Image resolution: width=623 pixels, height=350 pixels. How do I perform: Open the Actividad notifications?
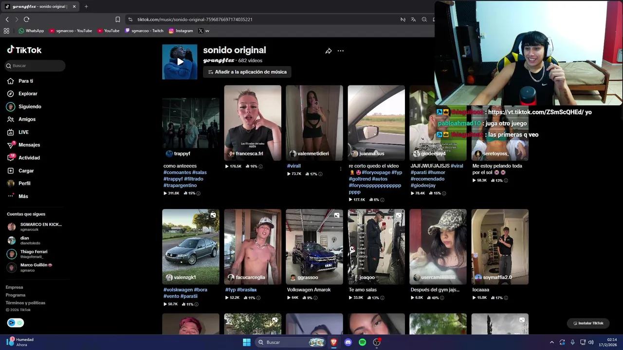[23, 157]
